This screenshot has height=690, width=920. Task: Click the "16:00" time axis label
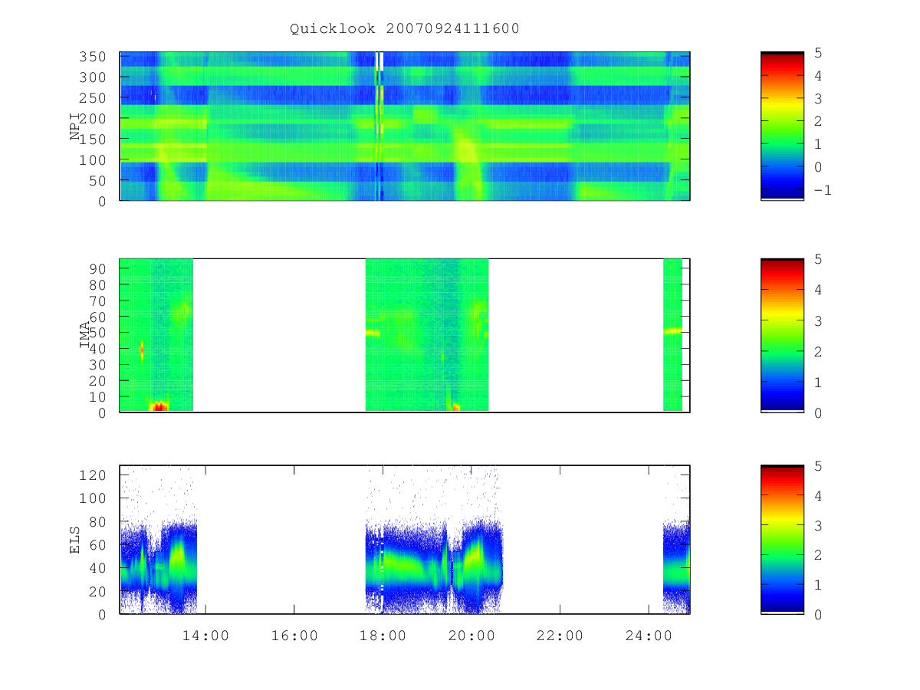294,636
